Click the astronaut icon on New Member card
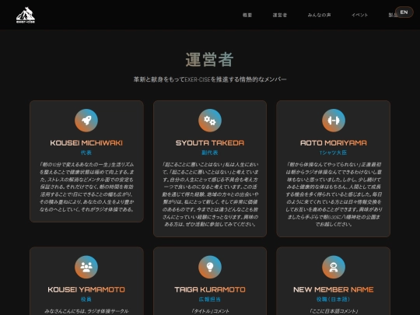This screenshot has height=315, width=420. pos(334,267)
